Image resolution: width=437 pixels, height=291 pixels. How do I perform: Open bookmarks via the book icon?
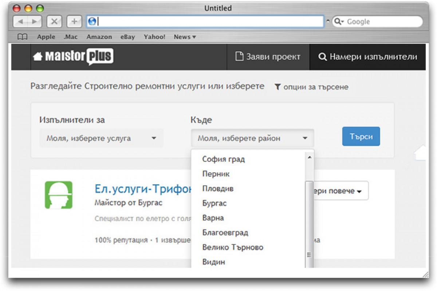coord(23,36)
